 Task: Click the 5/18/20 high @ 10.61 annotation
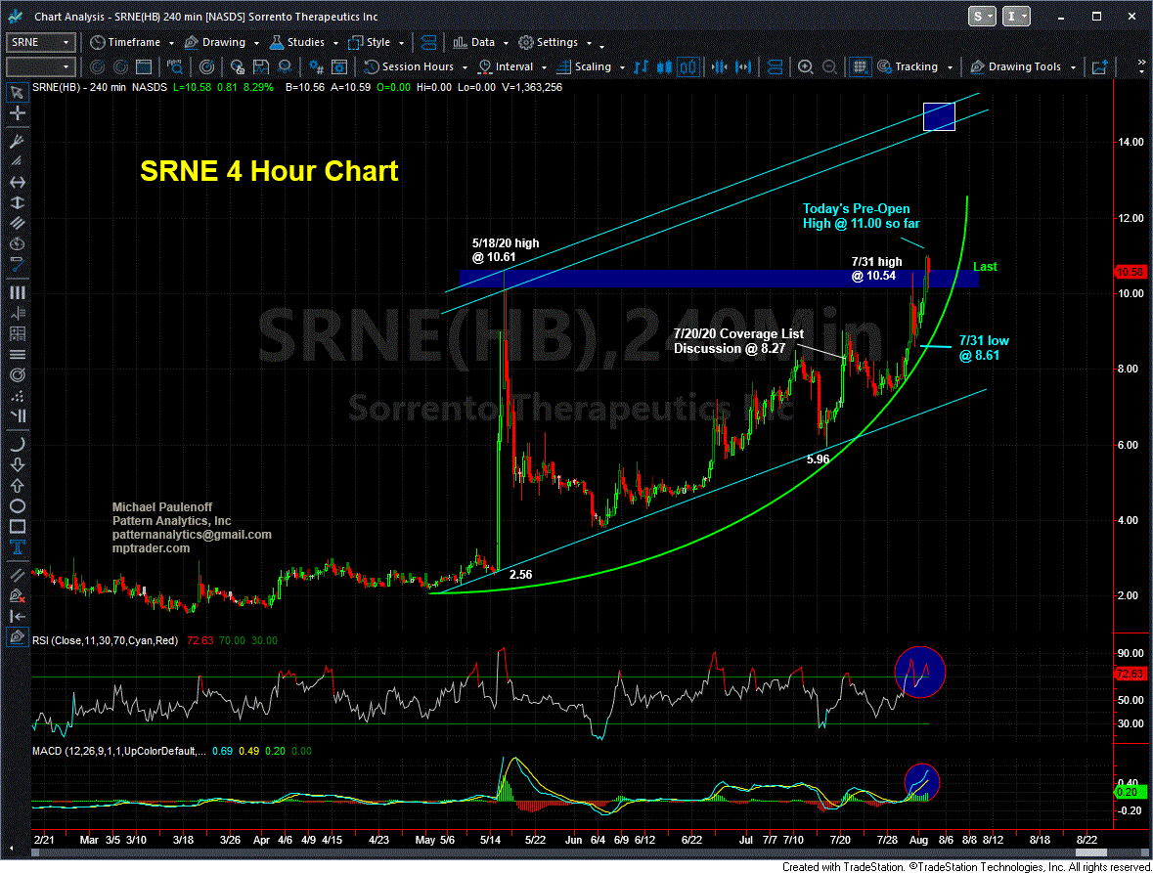tap(506, 250)
